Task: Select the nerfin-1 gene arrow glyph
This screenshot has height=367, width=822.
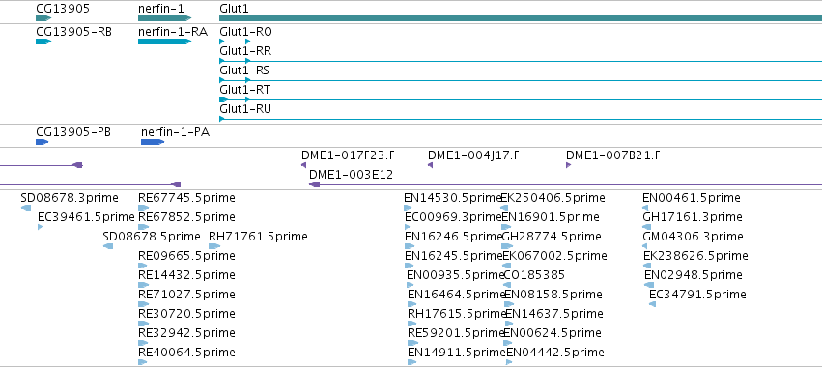Action: (x=165, y=18)
